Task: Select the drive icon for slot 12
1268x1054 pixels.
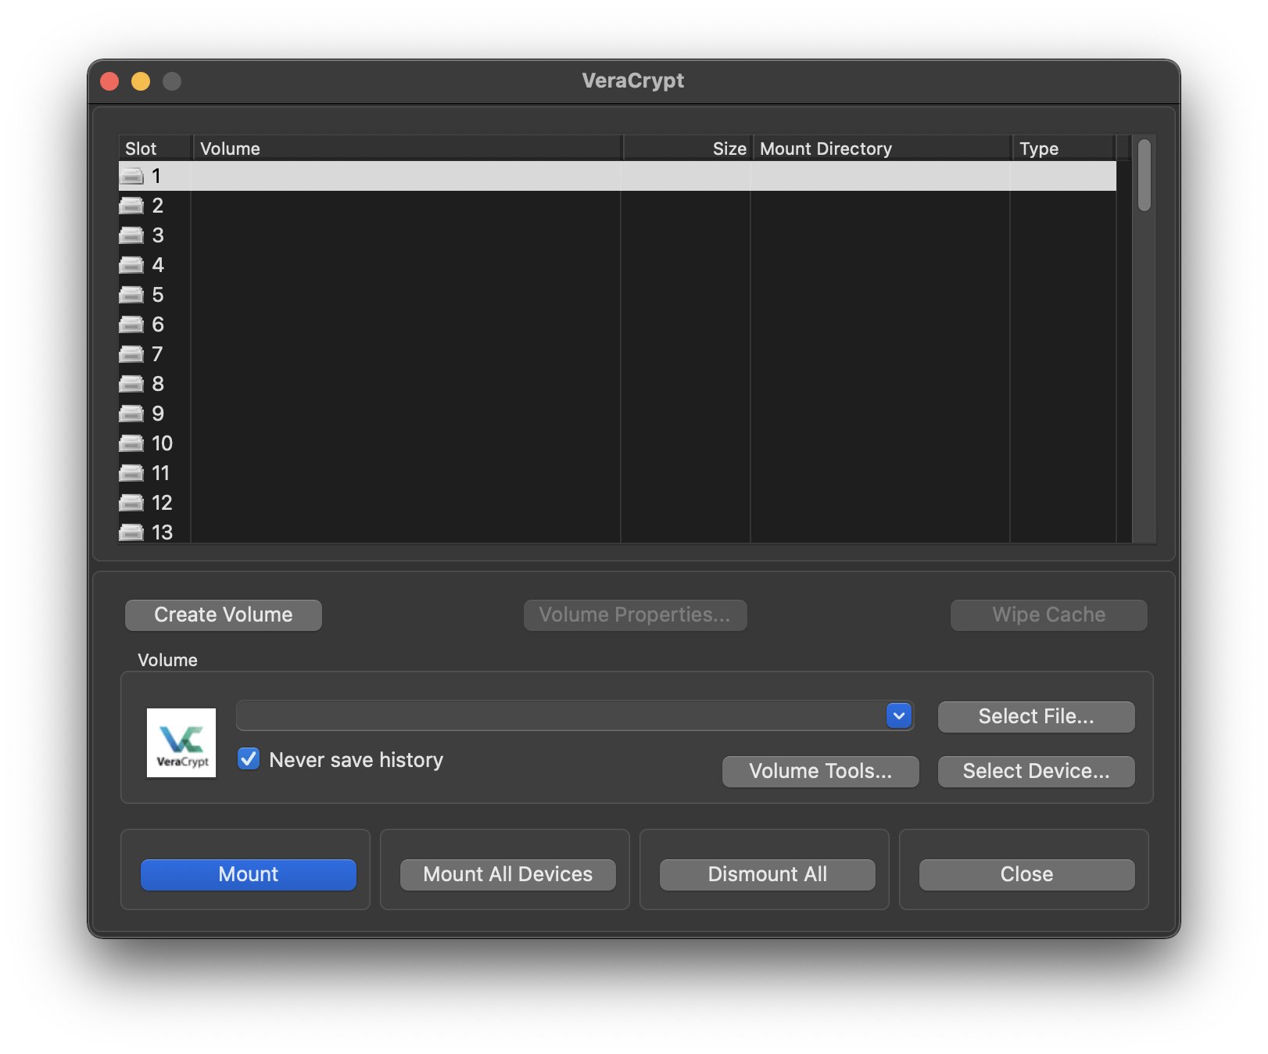Action: tap(131, 504)
